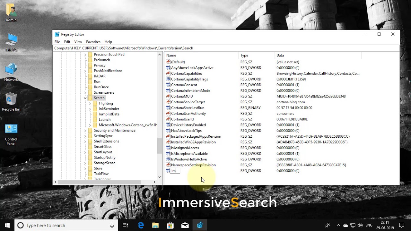Open the Edit menu
Screen dimensions: 411x231
click(67, 42)
